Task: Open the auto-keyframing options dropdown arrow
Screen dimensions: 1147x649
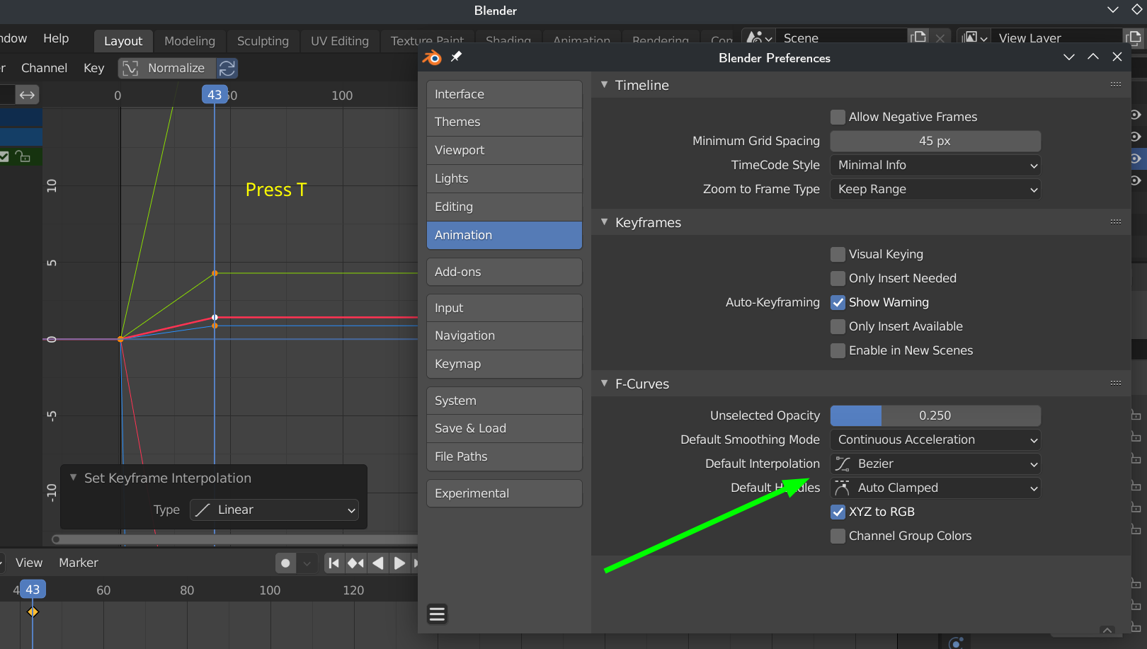Action: (307, 563)
